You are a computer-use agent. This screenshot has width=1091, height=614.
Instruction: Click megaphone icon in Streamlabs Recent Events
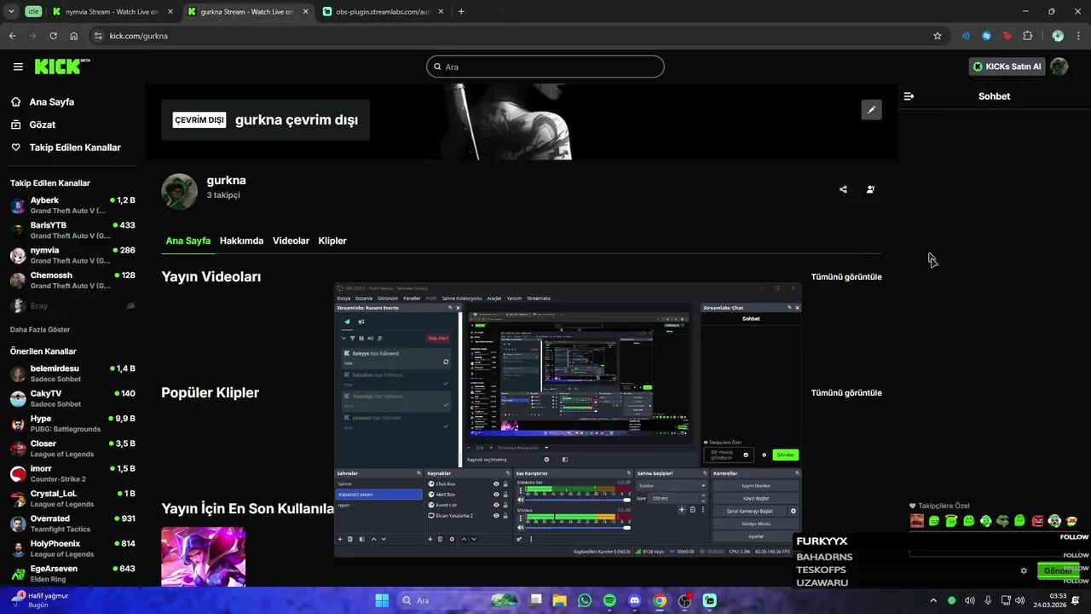point(361,321)
